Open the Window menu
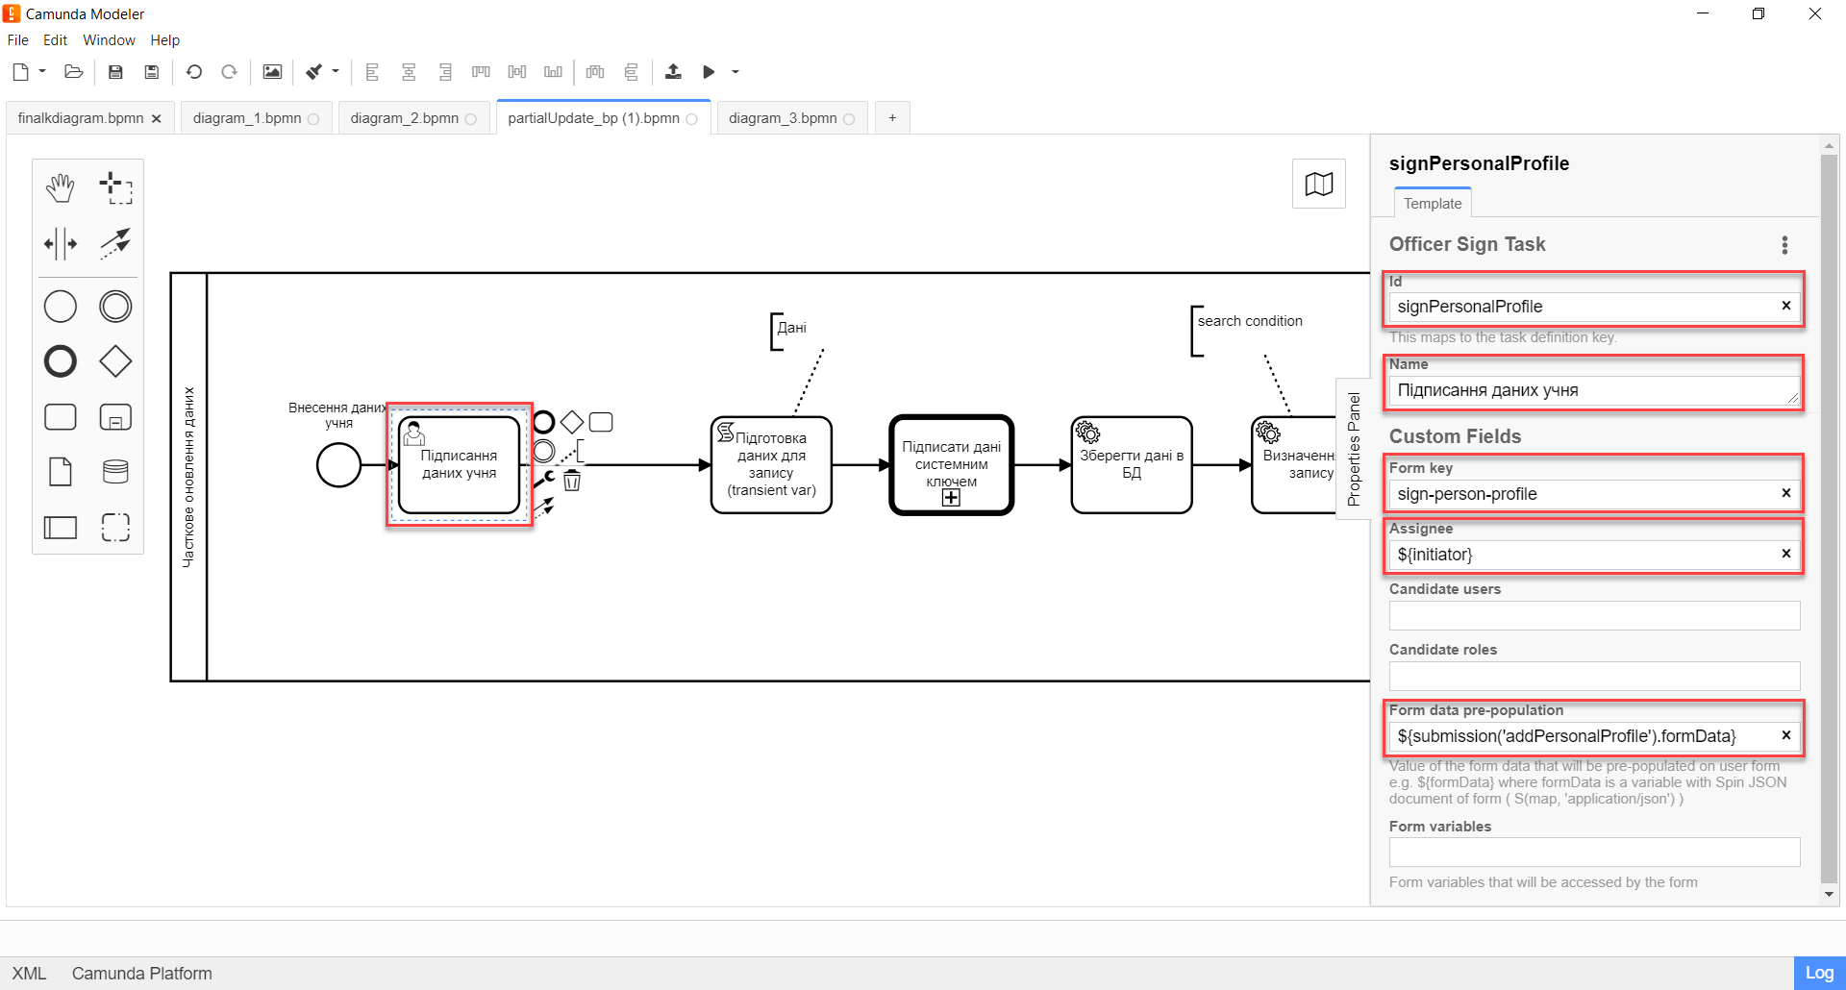The height and width of the screenshot is (990, 1846). click(109, 40)
